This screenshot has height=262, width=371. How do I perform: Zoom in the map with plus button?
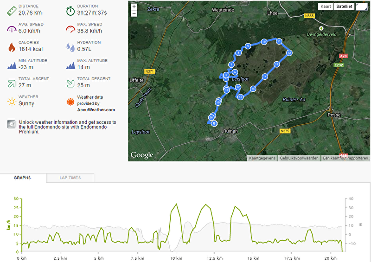coord(134,7)
